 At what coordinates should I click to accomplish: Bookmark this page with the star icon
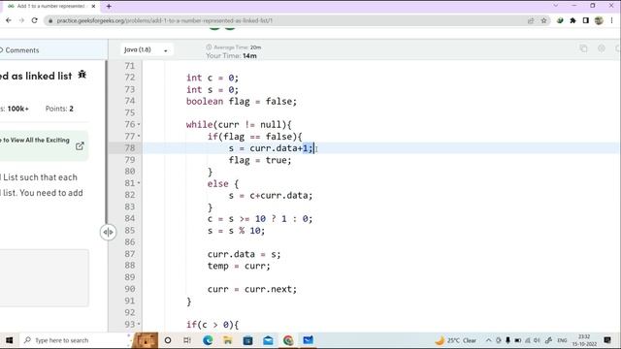pyautogui.click(x=543, y=20)
